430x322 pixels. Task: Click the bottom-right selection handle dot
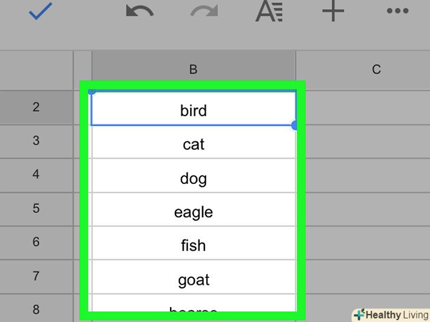(x=295, y=125)
